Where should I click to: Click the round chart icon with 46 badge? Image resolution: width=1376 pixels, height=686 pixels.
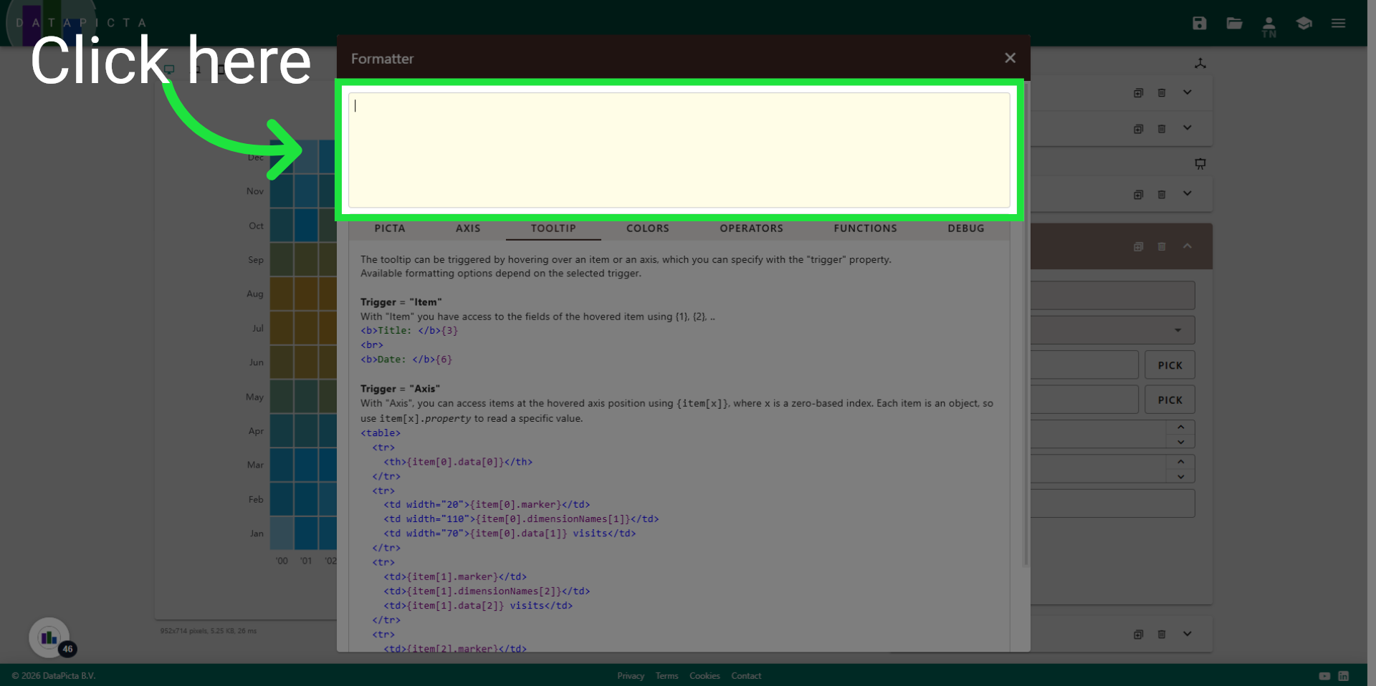point(49,637)
